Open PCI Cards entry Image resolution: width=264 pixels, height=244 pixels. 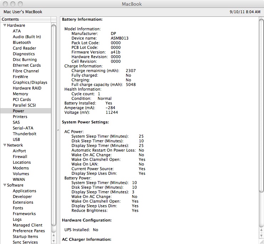pyautogui.click(x=22, y=100)
